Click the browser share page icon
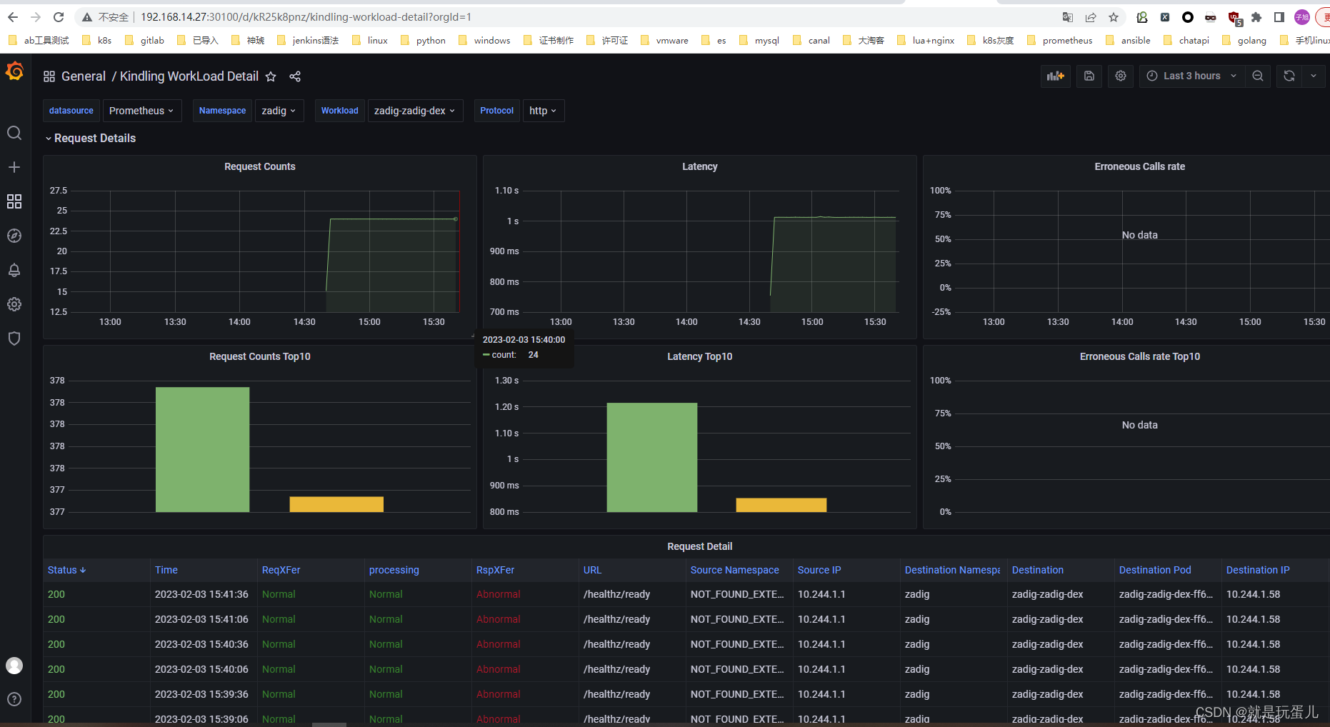This screenshot has height=727, width=1330. 1091,17
